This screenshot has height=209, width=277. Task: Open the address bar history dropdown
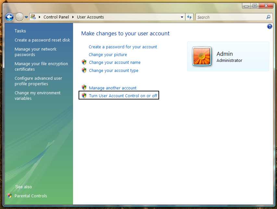coord(182,17)
